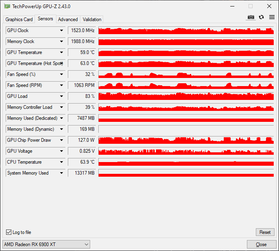Screen dimensions: 279x251
Task: Click the GPU Voltage history graph
Action: point(186,151)
